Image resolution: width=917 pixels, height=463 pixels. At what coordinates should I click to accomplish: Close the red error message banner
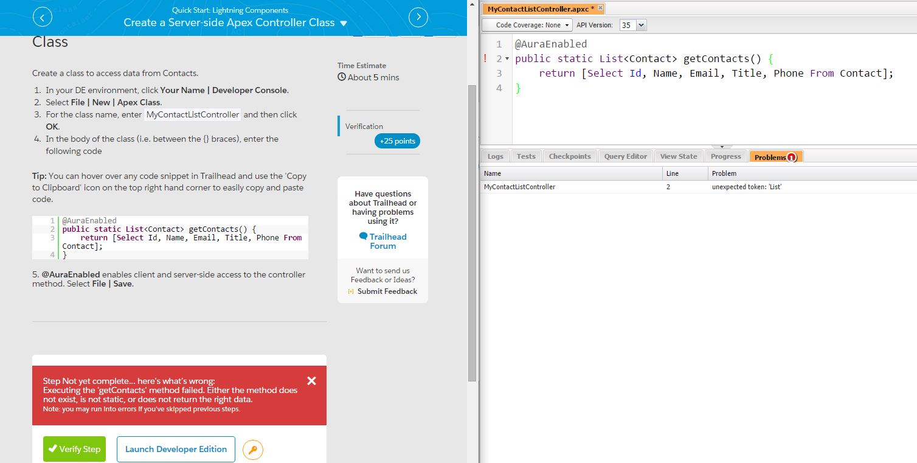coord(311,381)
